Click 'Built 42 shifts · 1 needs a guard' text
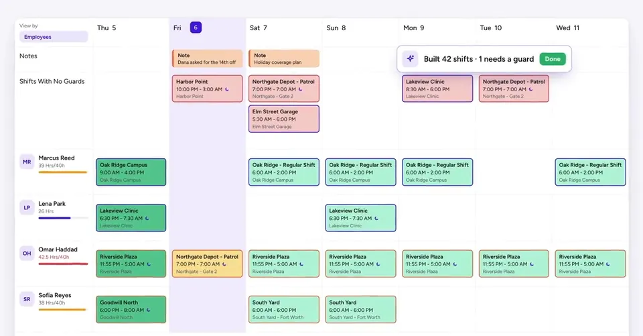 coord(478,59)
